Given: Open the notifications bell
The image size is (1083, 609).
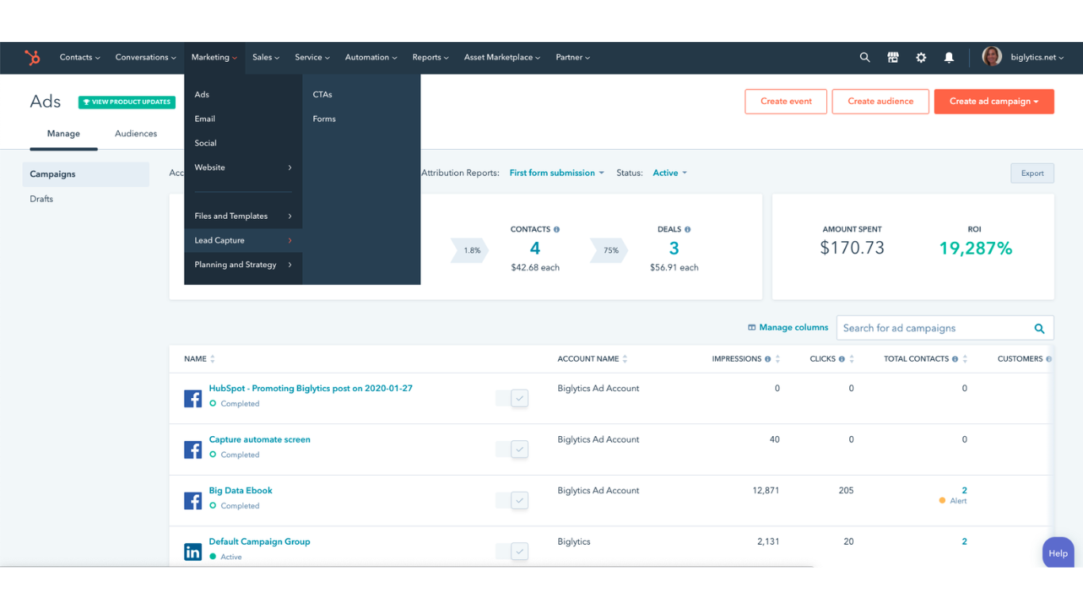Looking at the screenshot, I should pyautogui.click(x=949, y=57).
